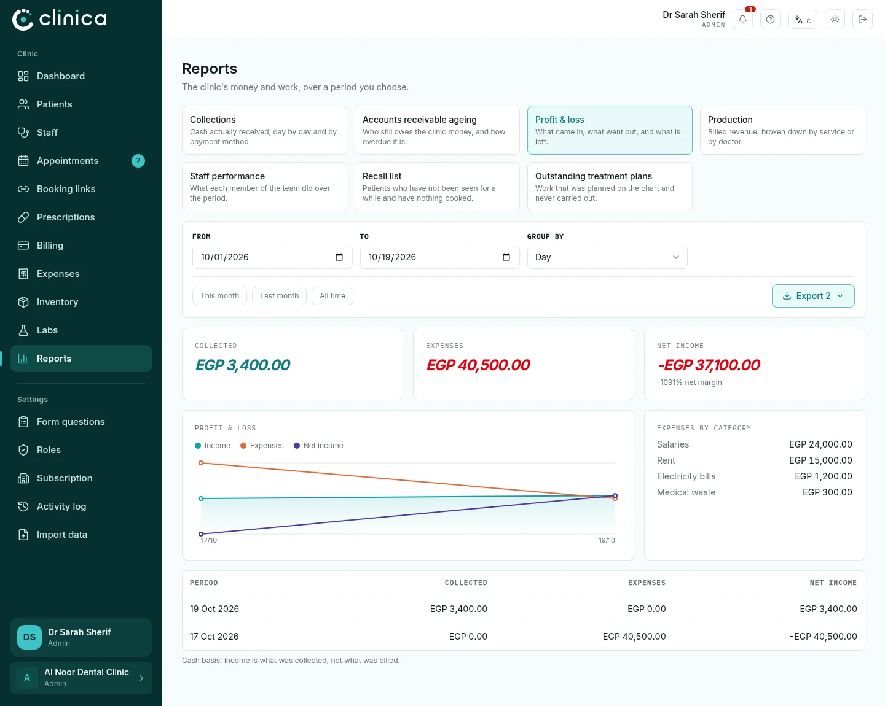Select the Production report card
Image resolution: width=885 pixels, height=706 pixels.
pyautogui.click(x=782, y=130)
